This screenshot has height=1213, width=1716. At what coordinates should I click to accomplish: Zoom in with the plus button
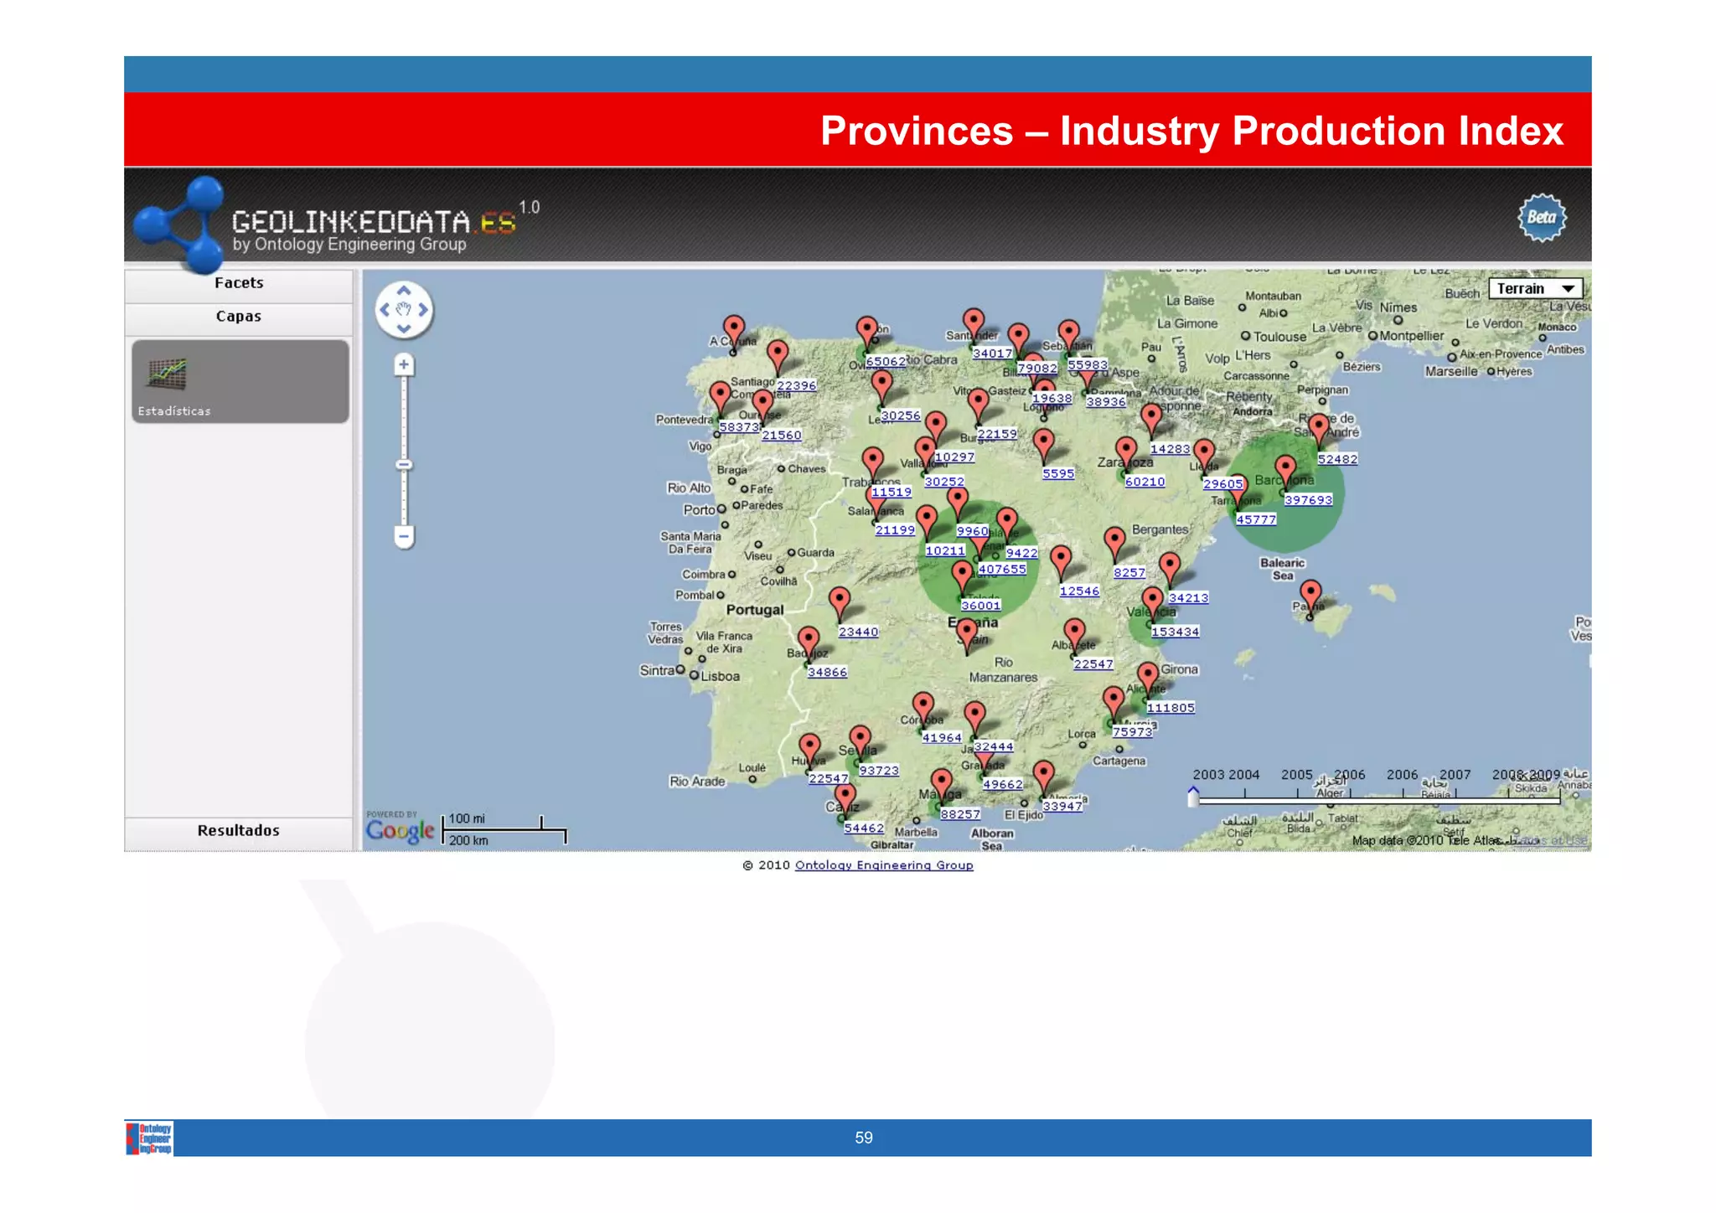(404, 364)
